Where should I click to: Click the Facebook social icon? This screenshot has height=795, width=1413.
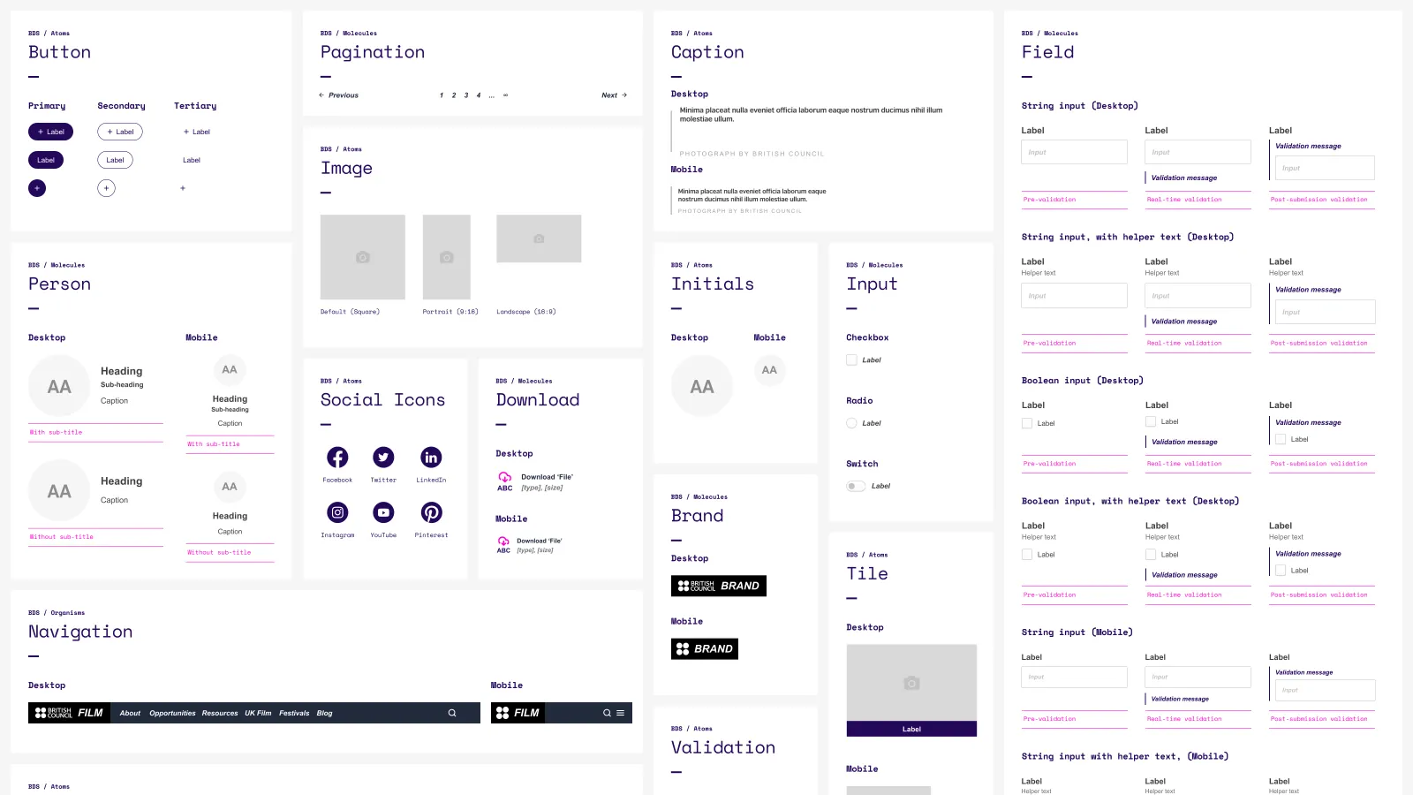[337, 458]
